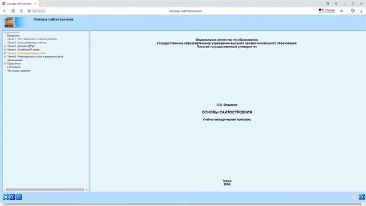Expand Тема 3 Дизайн сайта node
Screen dimensions: 366x206
pos(5,46)
